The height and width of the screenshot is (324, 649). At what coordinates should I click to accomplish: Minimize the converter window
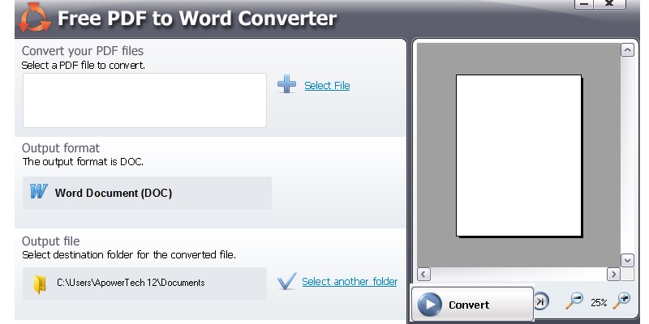(x=584, y=3)
